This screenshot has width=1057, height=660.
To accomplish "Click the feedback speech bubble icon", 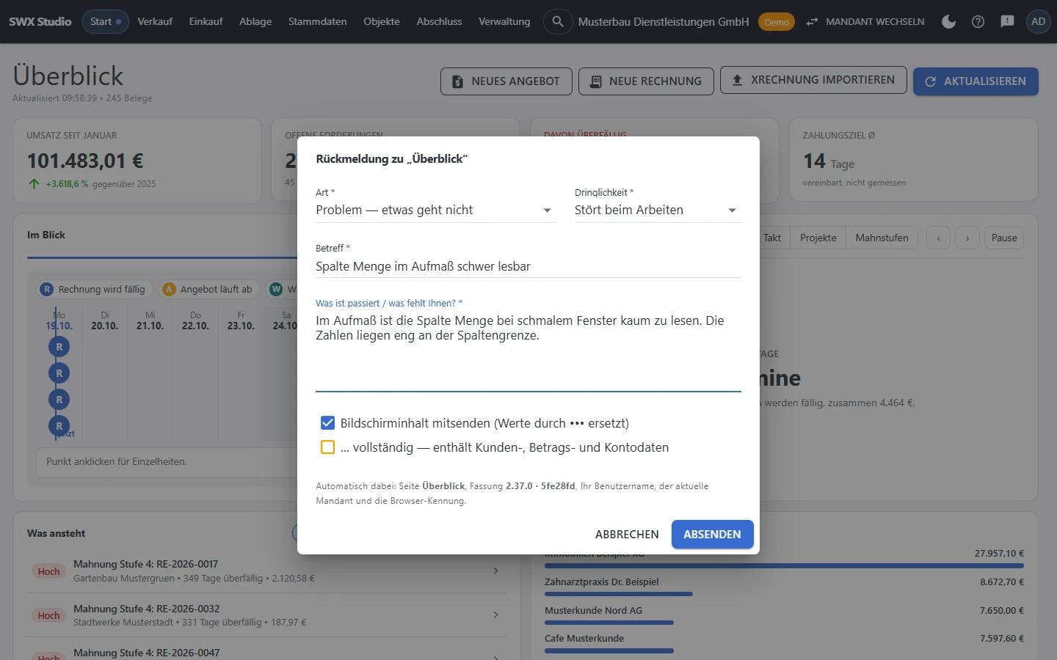I will coord(1007,21).
